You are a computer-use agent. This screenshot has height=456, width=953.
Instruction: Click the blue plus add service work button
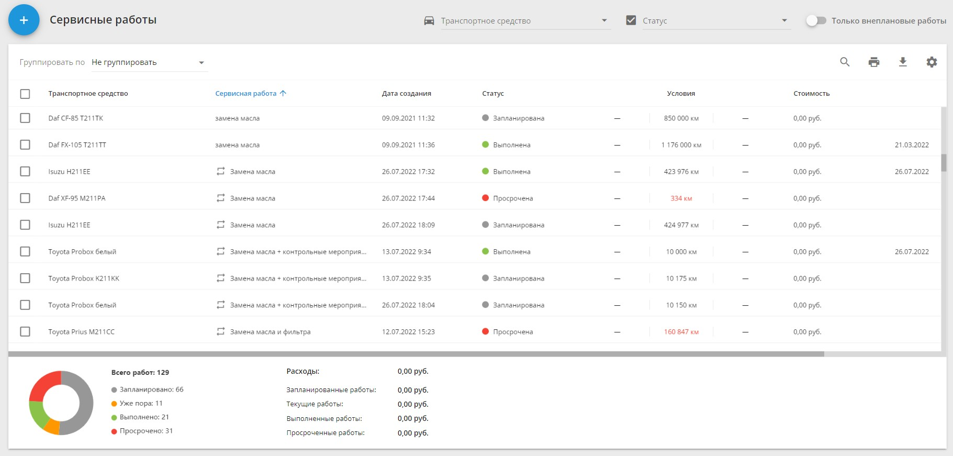(24, 20)
